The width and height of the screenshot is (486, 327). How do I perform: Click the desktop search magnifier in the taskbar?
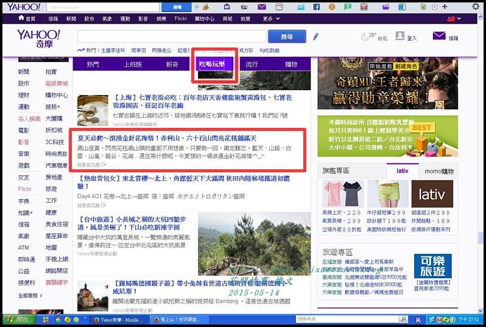tap(403, 319)
